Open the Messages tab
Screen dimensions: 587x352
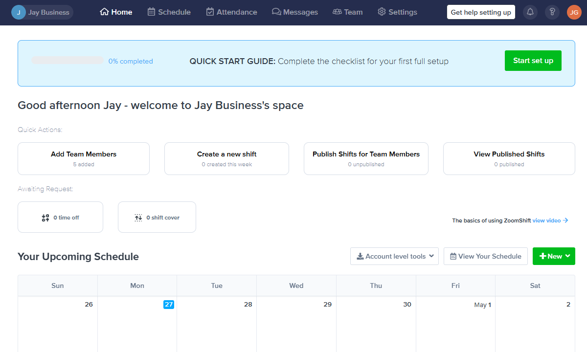(x=295, y=12)
